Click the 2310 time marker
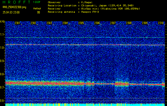 [161, 23]
